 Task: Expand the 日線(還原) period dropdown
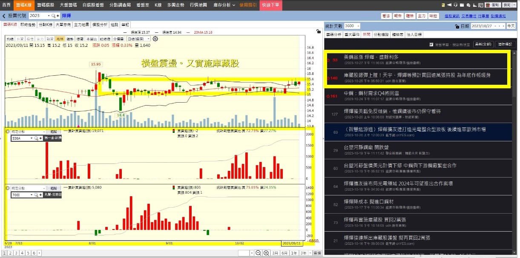139,39
